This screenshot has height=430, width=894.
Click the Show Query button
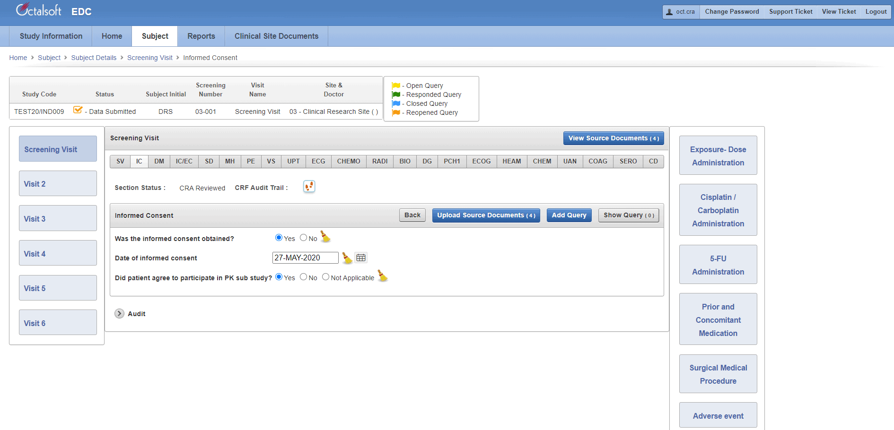(628, 215)
